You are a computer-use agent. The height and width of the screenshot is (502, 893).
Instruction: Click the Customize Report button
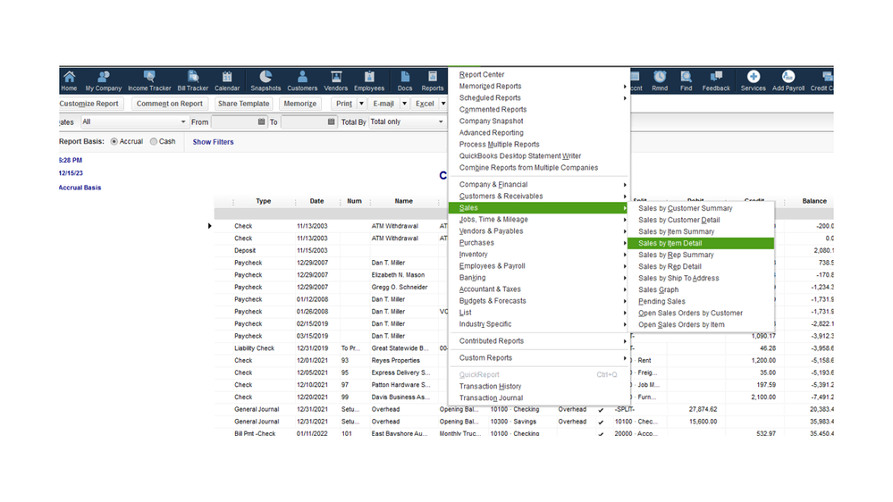(89, 104)
